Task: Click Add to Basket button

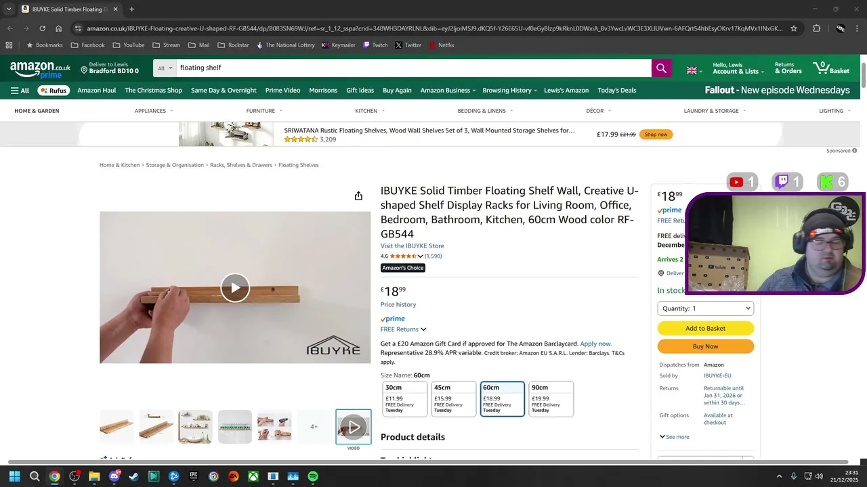Action: point(705,328)
